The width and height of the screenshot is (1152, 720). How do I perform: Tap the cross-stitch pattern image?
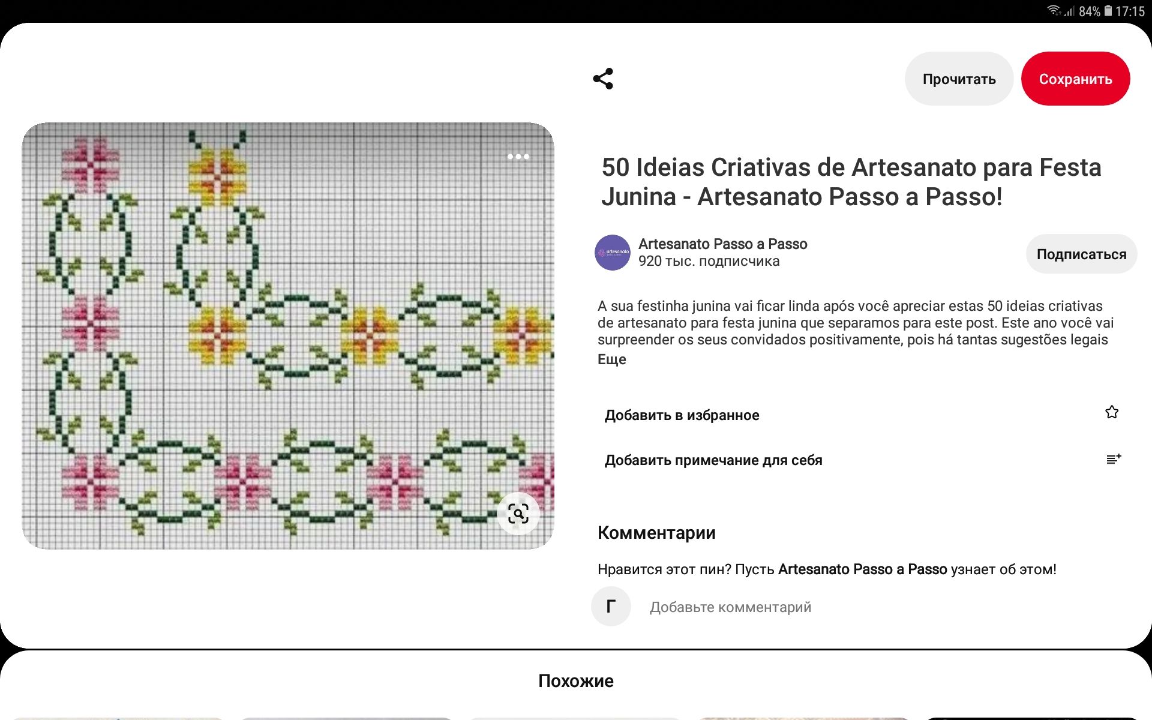point(288,336)
